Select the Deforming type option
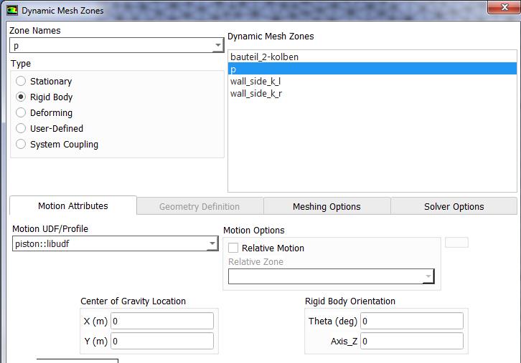This screenshot has width=521, height=363. [x=21, y=112]
